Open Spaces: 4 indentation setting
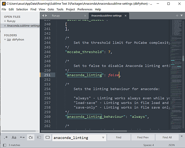The image size is (185, 148). [149, 145]
